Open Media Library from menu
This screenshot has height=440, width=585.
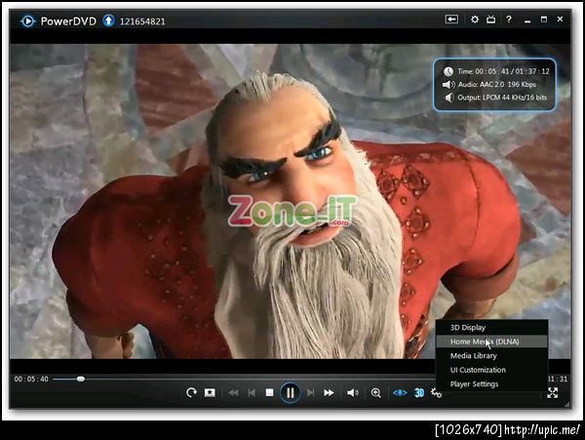click(x=491, y=356)
